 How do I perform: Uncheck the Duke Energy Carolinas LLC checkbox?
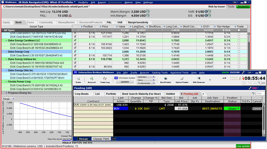click(75, 40)
